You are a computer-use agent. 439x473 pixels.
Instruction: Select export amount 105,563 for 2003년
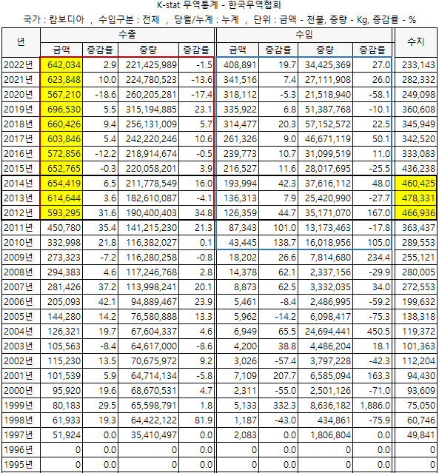click(61, 346)
